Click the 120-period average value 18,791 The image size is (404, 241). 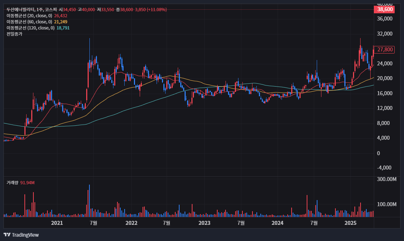(63, 28)
